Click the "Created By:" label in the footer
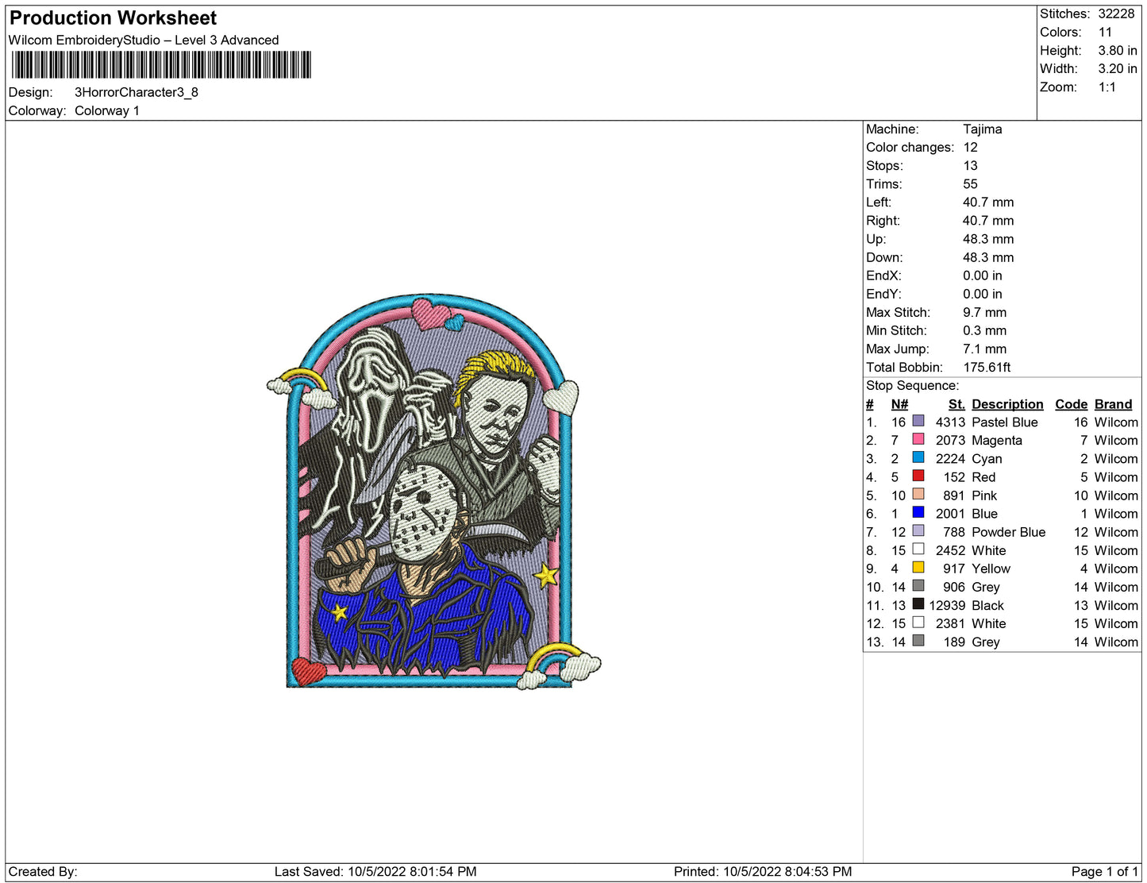1147x883 pixels. (x=43, y=871)
